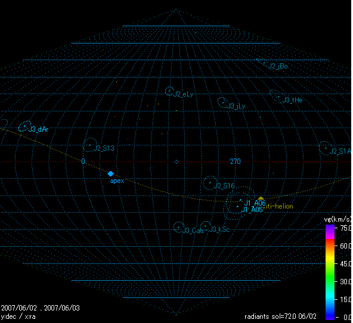This screenshot has width=353, height=323.
Task: Click the 60.0 velocity scale tick label
Action: [x=346, y=246]
